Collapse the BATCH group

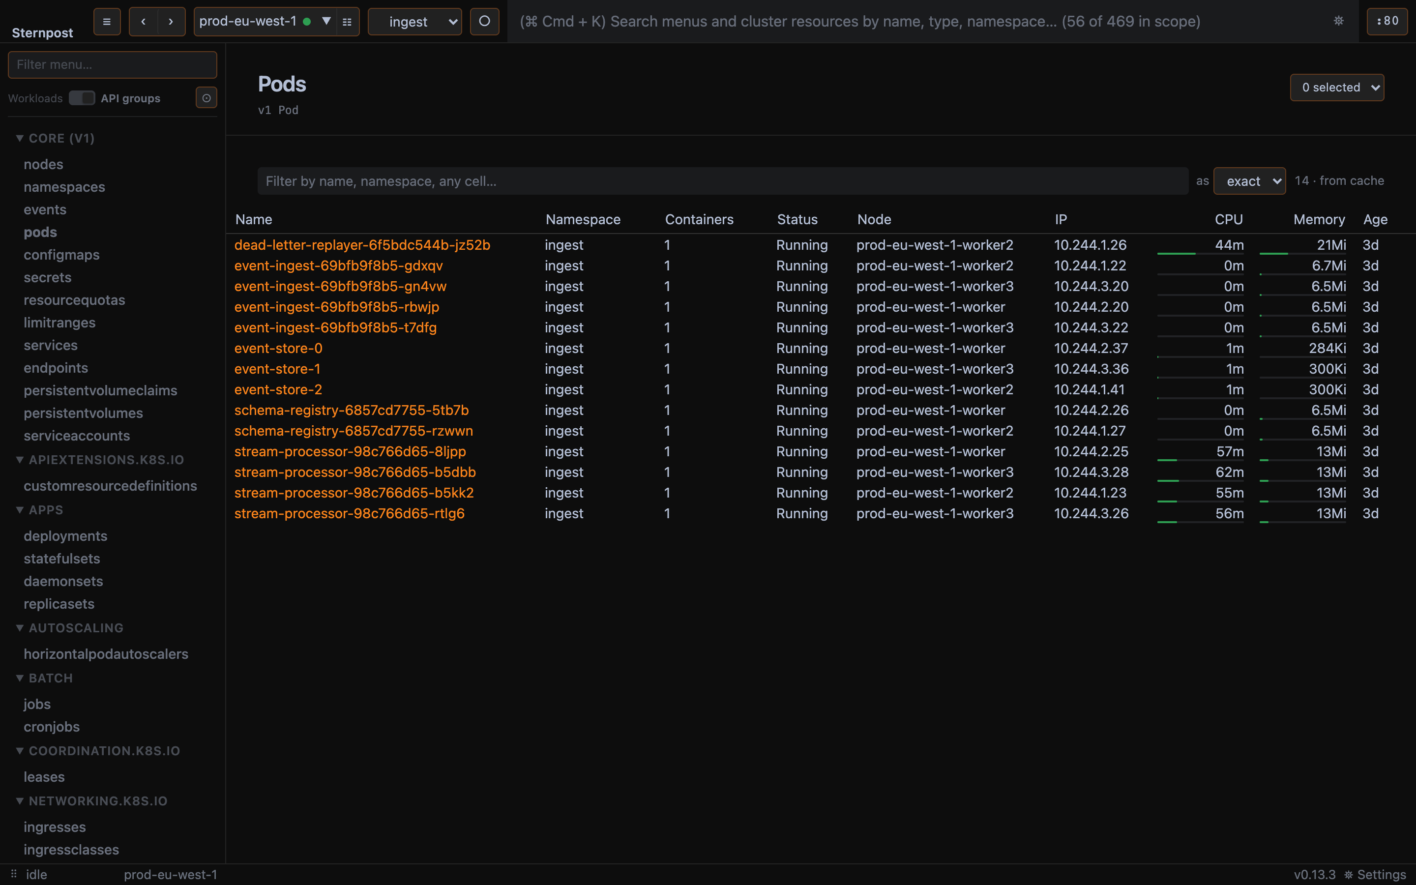tap(44, 678)
